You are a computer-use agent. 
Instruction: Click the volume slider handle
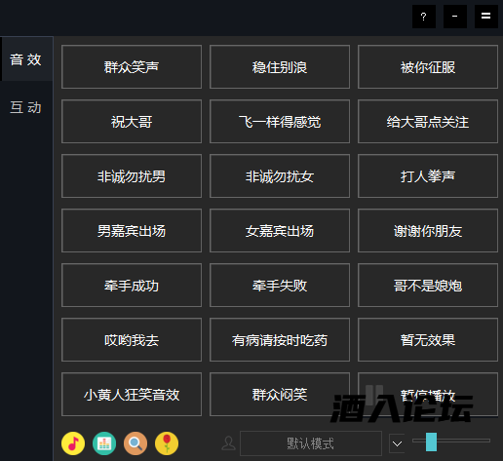pyautogui.click(x=431, y=442)
